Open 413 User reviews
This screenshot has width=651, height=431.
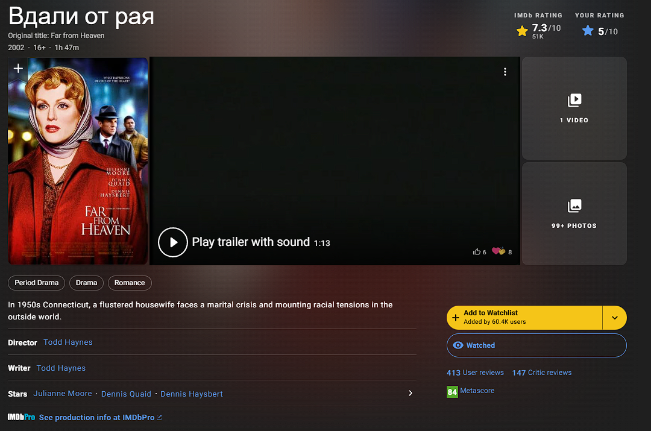point(475,373)
